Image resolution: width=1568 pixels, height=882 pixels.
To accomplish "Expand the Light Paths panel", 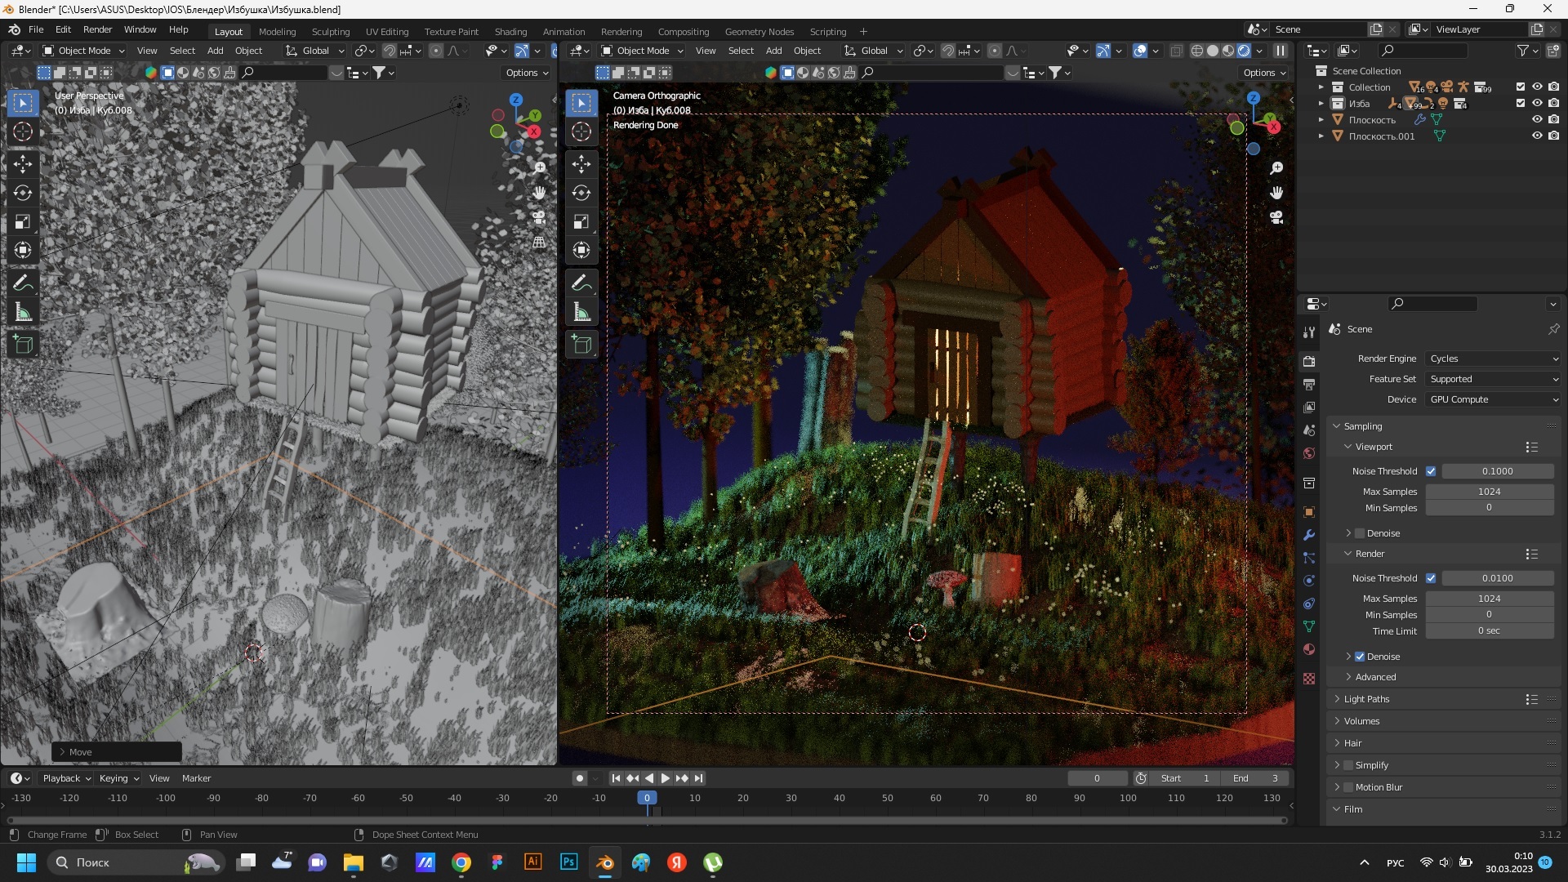I will 1366,699.
